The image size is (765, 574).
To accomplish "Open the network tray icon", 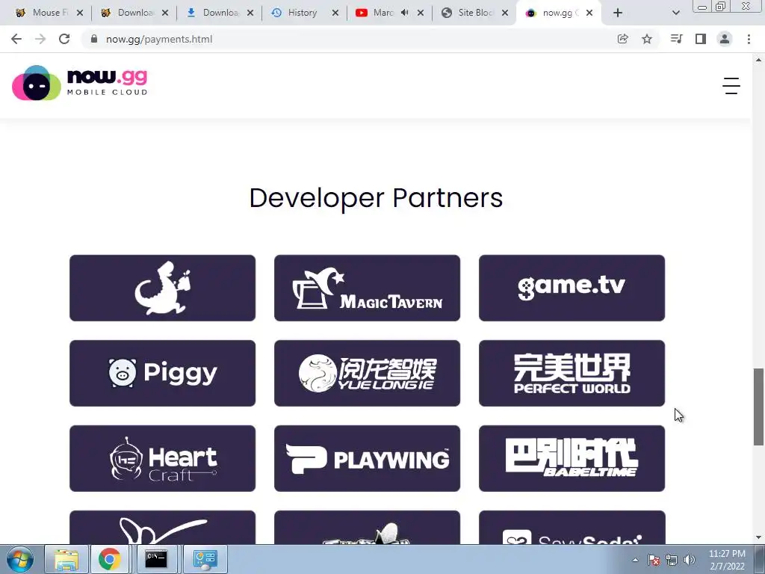I will point(672,560).
